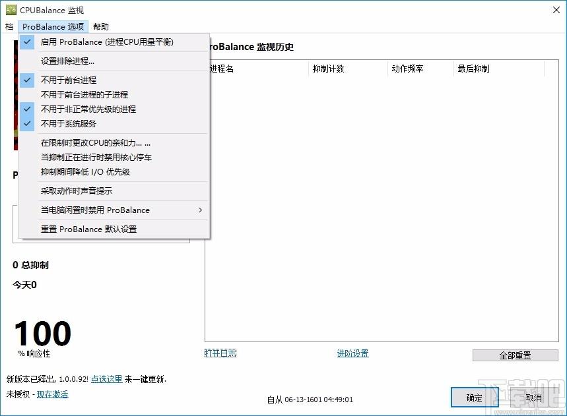
Task: Select 重置 ProBalance 默认设置
Action: coord(114,229)
